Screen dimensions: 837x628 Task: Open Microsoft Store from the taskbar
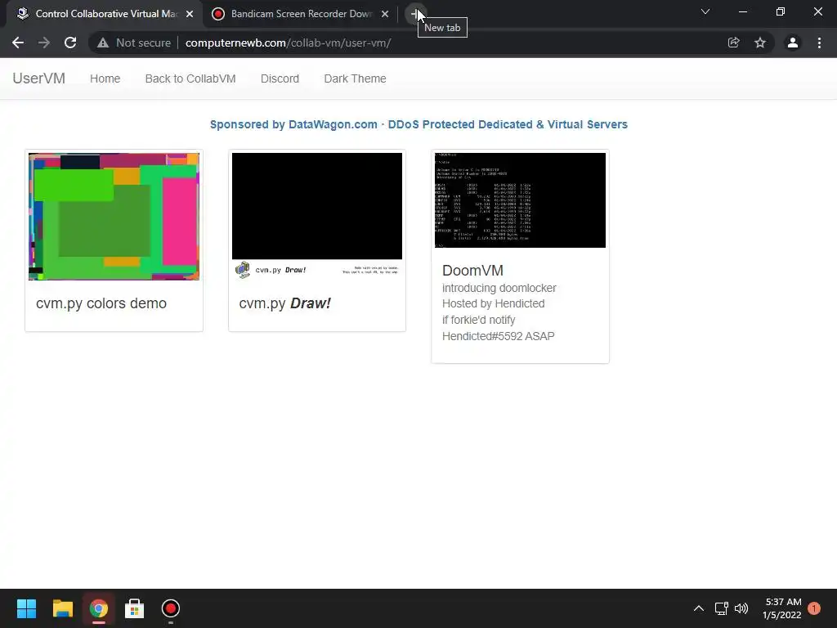(x=135, y=608)
